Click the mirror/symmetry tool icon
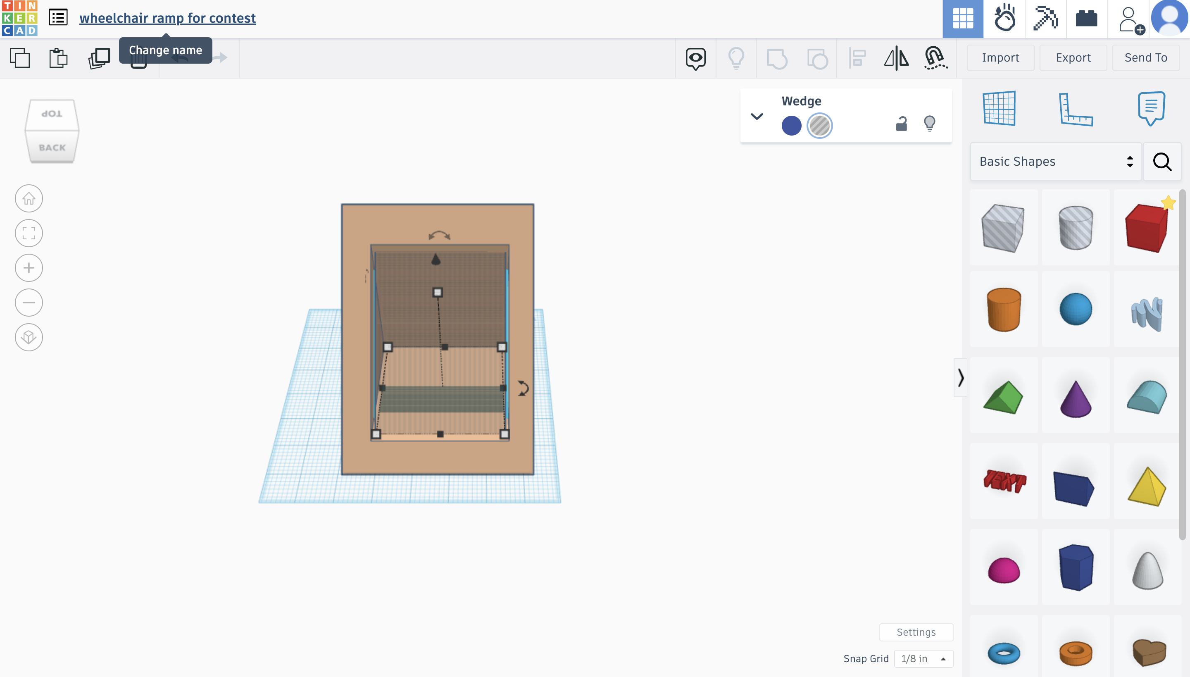 [897, 57]
